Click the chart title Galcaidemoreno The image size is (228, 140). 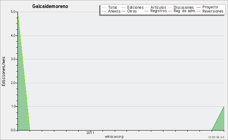pyautogui.click(x=50, y=6)
